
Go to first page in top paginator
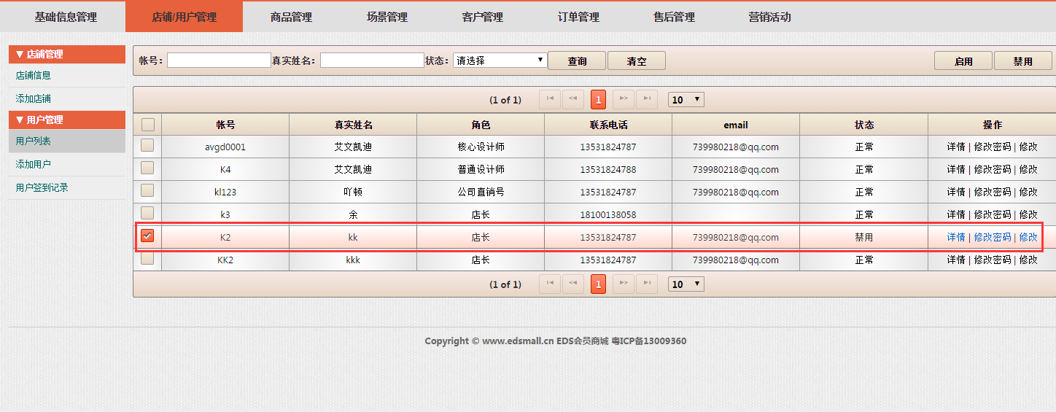(x=550, y=99)
